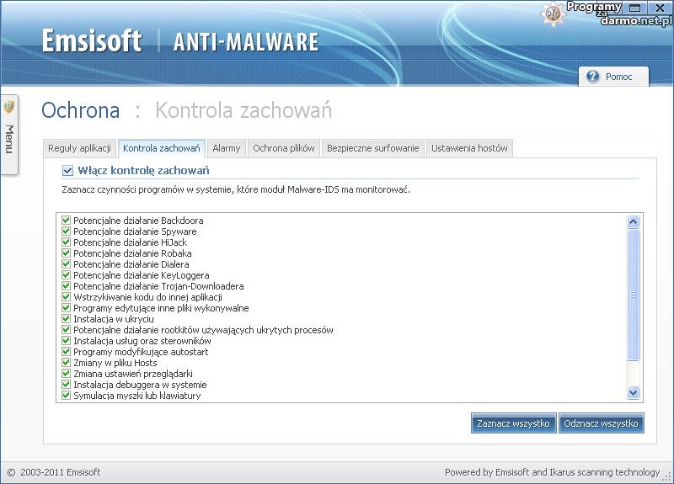Click the list scrollbar up arrow

(x=634, y=221)
